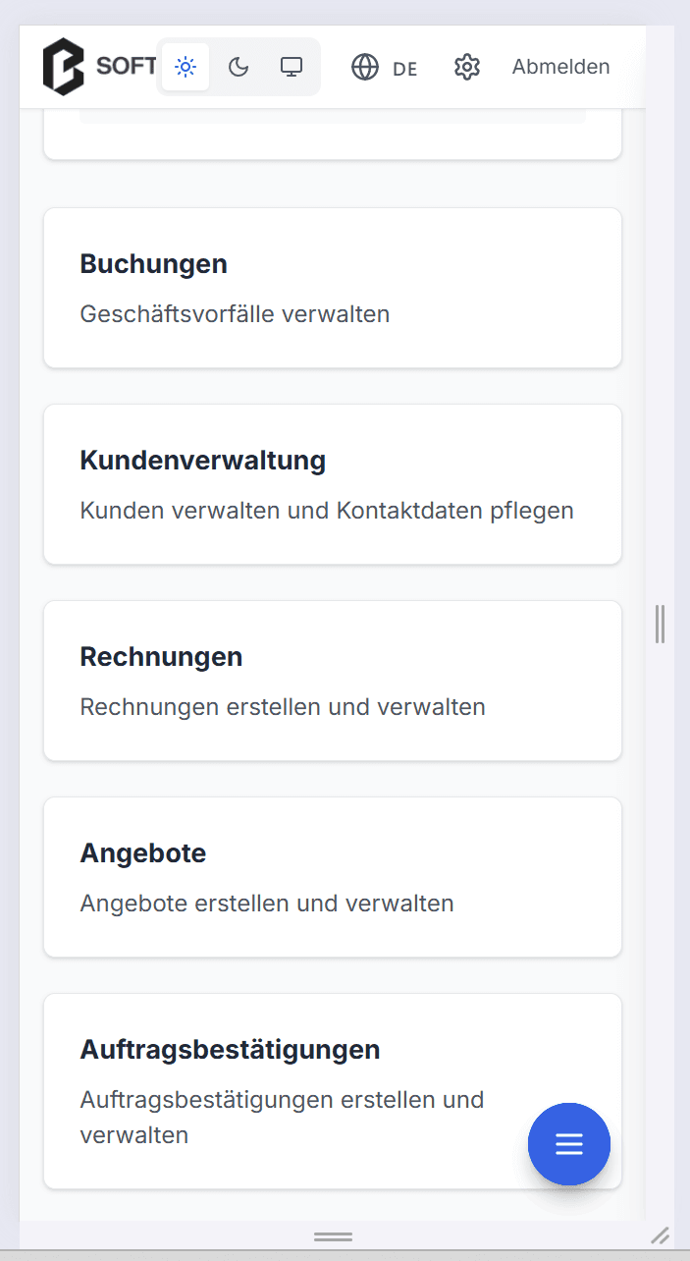Open the Buchungen card
This screenshot has width=690, height=1261.
333,288
